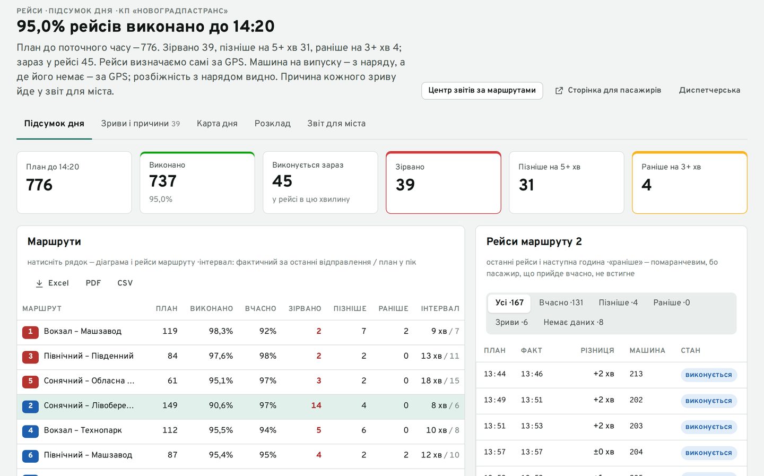Click the СТАН column header

691,351
